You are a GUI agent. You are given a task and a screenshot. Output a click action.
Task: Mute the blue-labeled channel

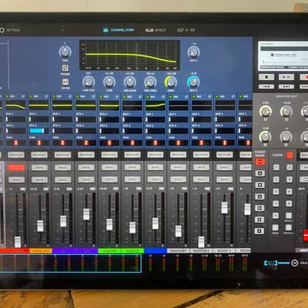pyautogui.click(x=156, y=168)
